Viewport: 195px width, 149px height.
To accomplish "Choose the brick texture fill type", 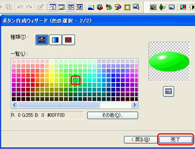I will [x=68, y=40].
